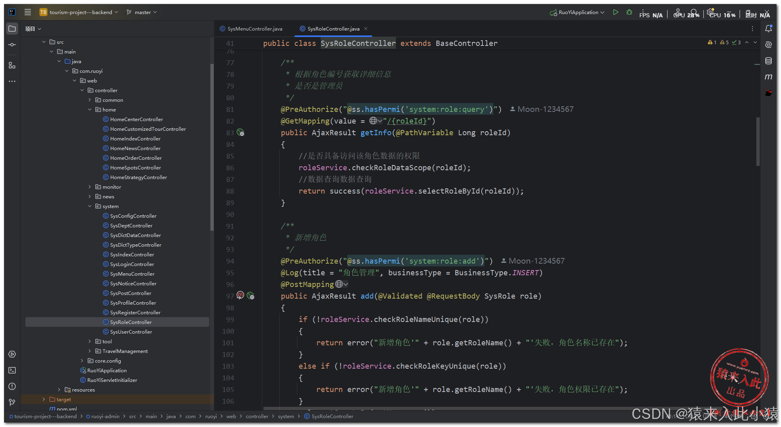Open the Problems tool window
Screen dimensions: 781x427
coord(12,386)
